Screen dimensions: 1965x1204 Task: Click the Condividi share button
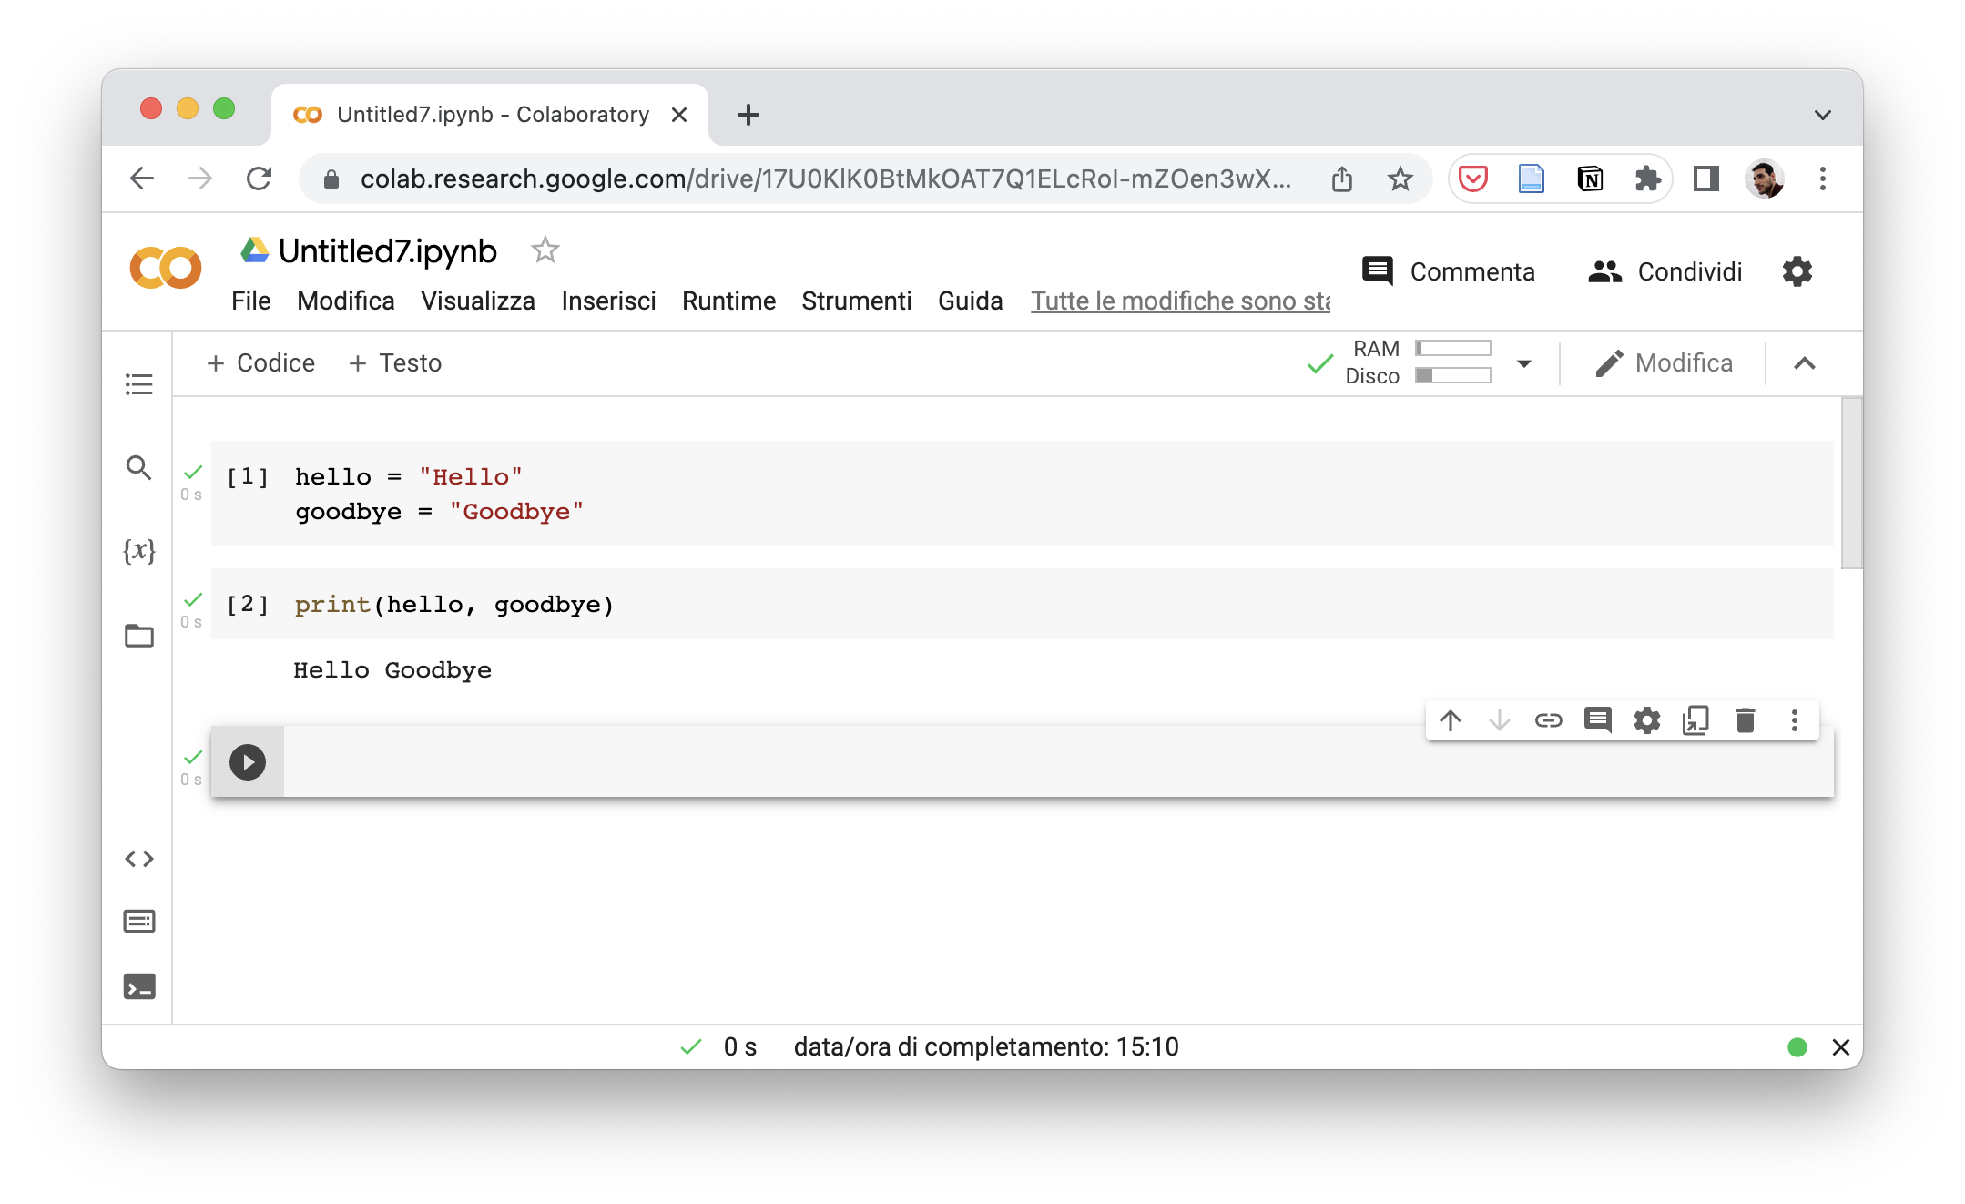(x=1665, y=271)
